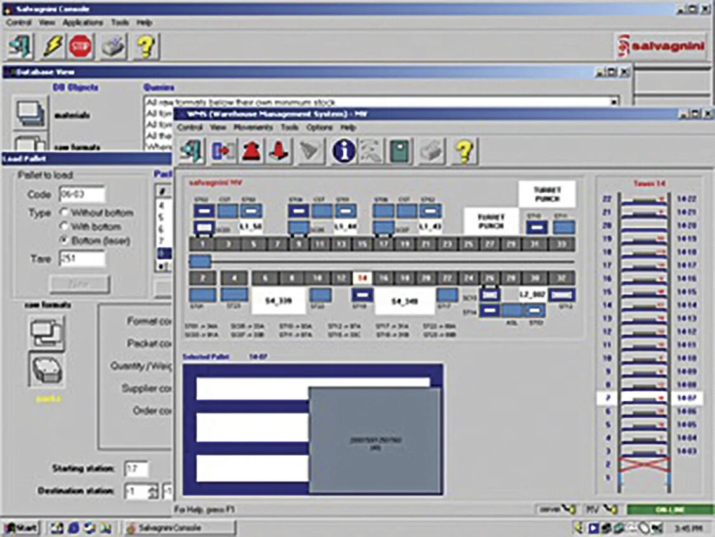Screen dimensions: 715x537
Task: Click the green book icon in WMS toolbar
Action: pyautogui.click(x=401, y=151)
